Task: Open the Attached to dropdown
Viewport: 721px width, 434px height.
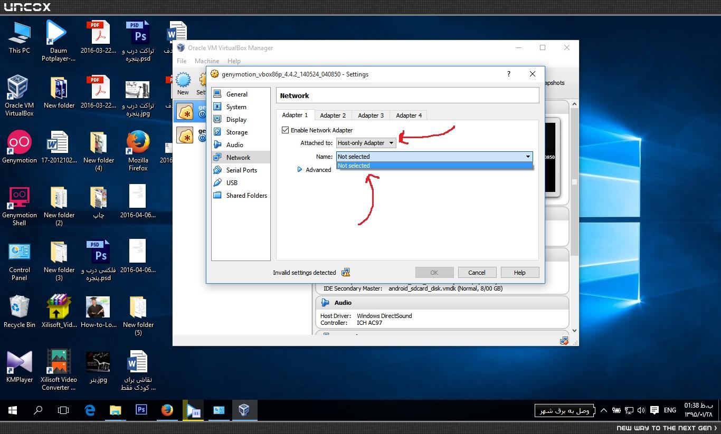Action: point(366,143)
